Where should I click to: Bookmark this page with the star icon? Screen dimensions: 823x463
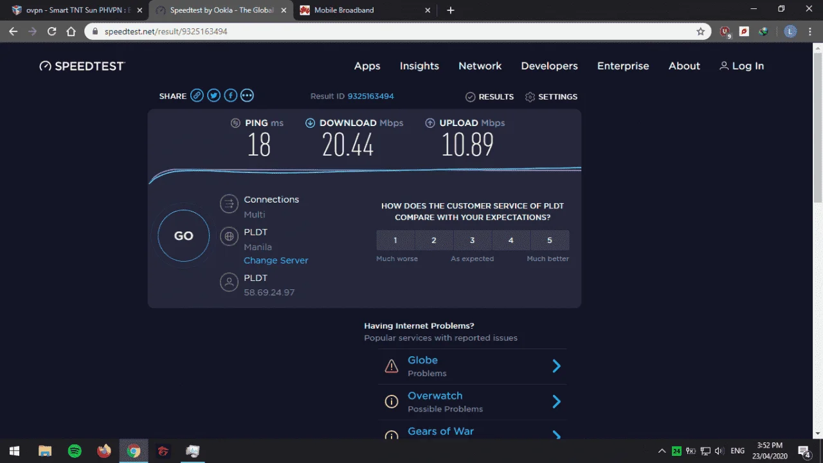coord(701,32)
